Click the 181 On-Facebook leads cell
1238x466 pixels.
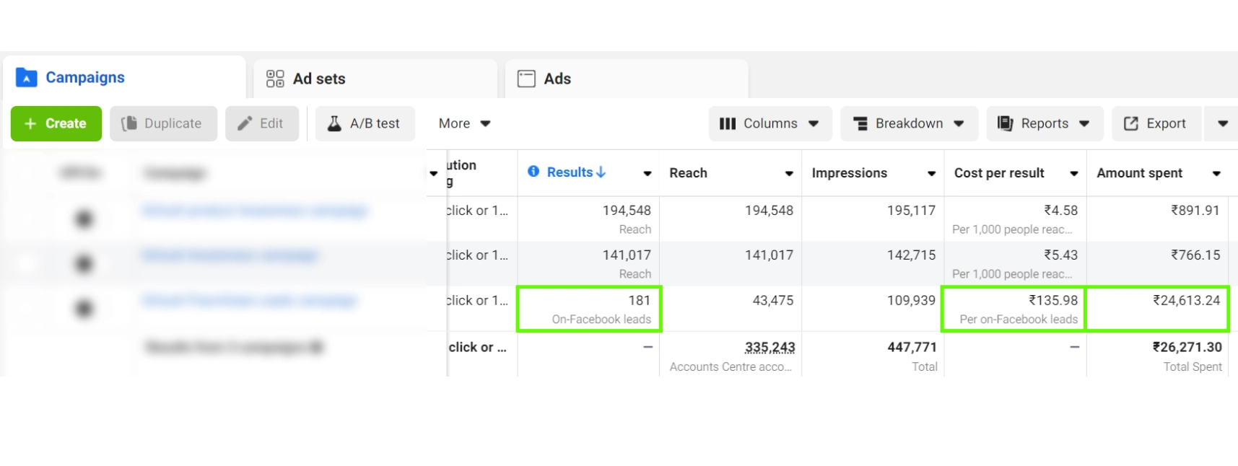tap(589, 309)
